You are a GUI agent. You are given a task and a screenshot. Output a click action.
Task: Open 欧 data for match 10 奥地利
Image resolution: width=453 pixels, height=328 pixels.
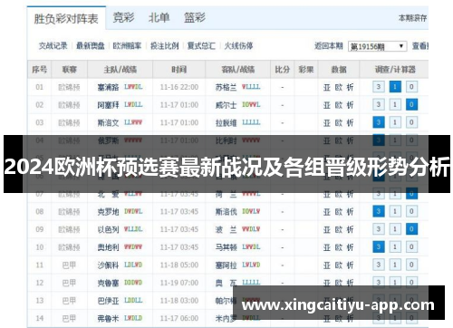pos(339,247)
